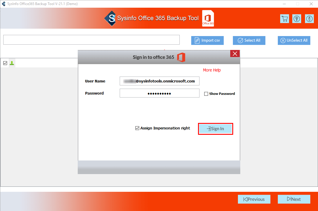Toggle the select-all checkbox in list header
Image resolution: width=318 pixels, height=211 pixels.
click(x=5, y=63)
